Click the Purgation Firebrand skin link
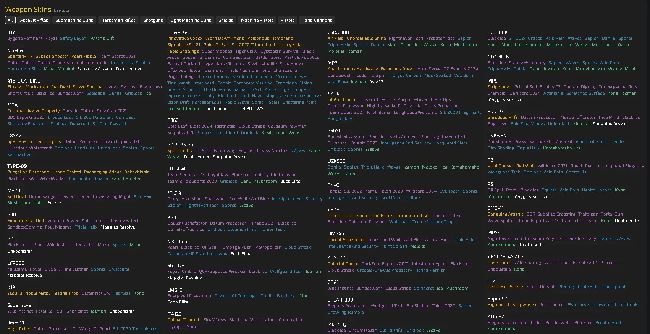 pyautogui.click(x=28, y=172)
